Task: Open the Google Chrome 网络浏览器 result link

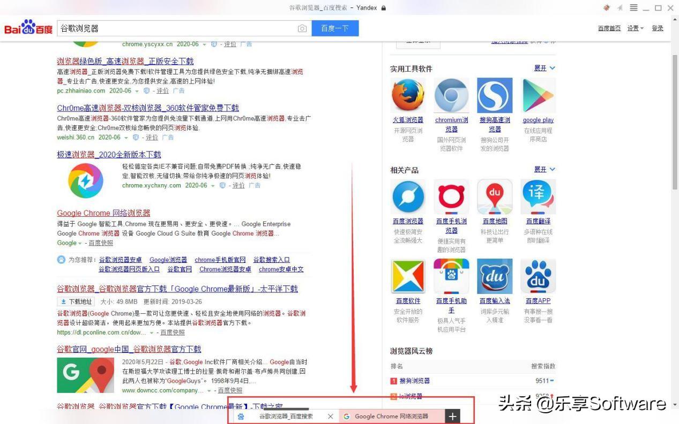Action: 103,213
